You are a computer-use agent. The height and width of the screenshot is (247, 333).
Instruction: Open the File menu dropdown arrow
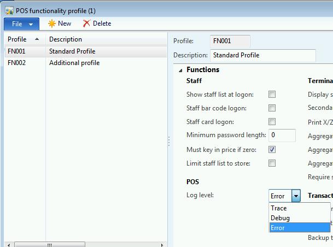tap(31, 24)
